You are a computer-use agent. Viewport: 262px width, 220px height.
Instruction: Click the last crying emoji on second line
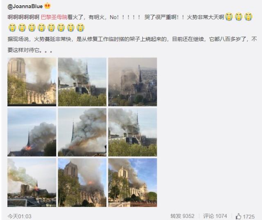coord(80,28)
